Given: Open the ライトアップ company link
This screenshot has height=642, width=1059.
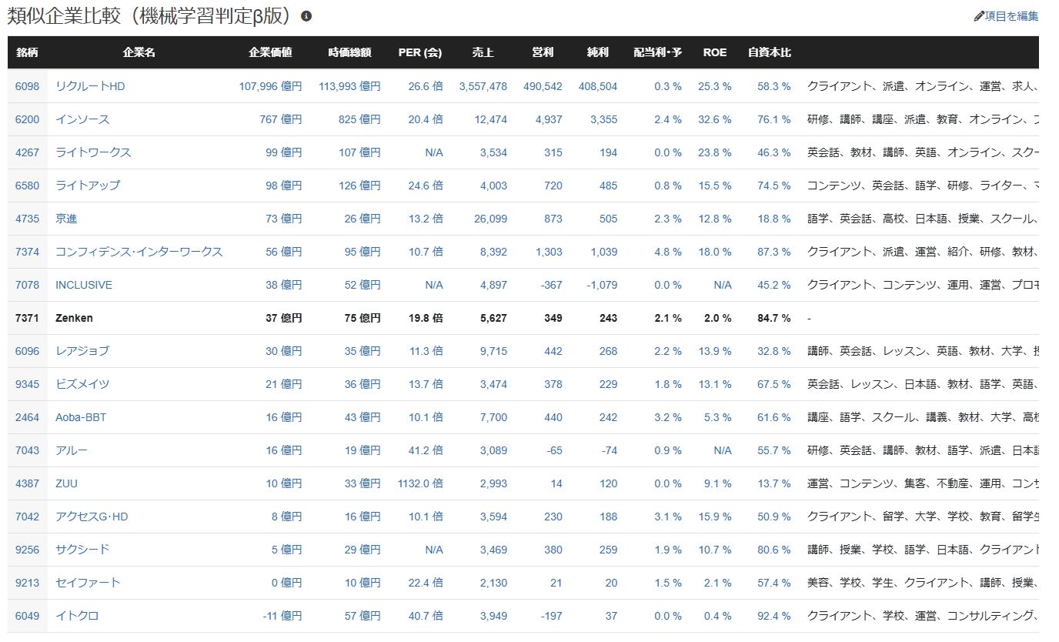Looking at the screenshot, I should (88, 186).
